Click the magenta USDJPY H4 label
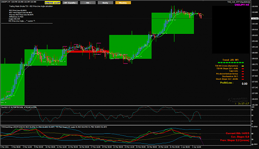 pos(242,5)
